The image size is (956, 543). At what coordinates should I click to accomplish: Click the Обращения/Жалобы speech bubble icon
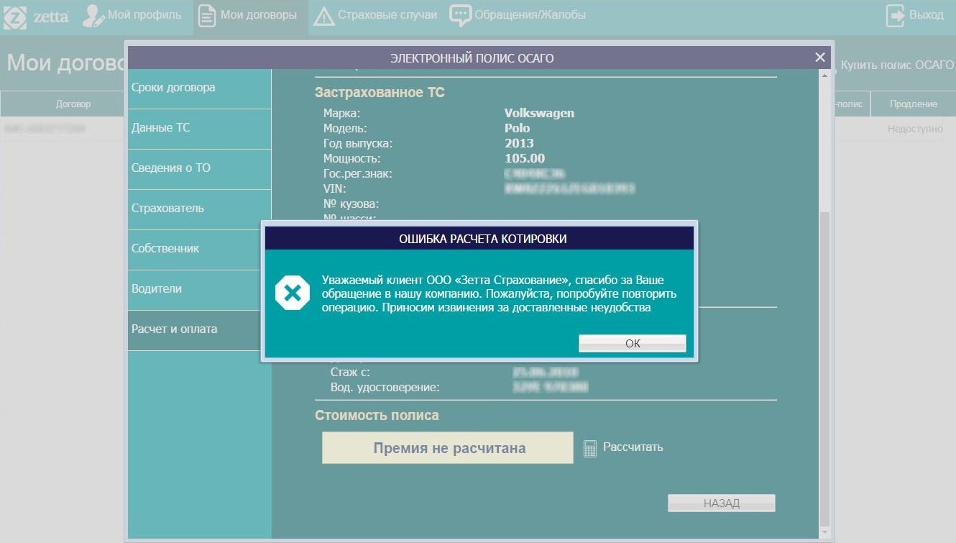point(460,15)
